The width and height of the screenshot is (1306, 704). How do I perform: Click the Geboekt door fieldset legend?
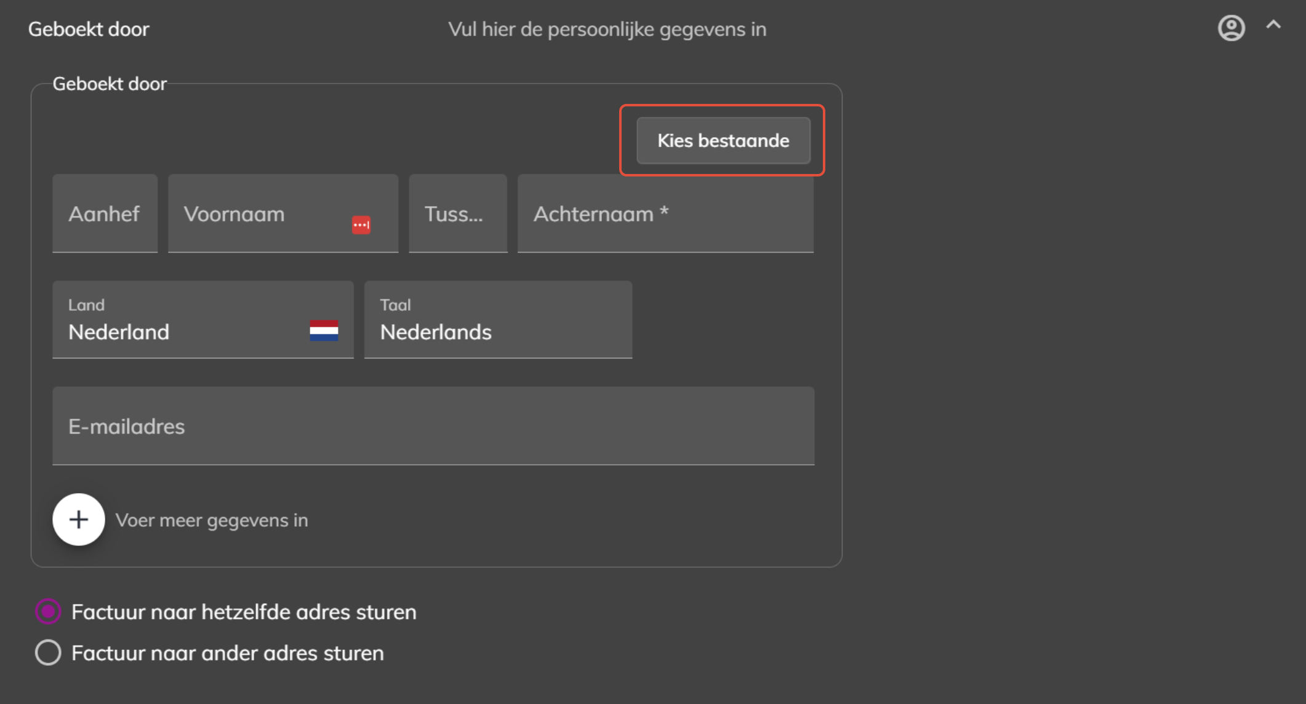[x=110, y=84]
